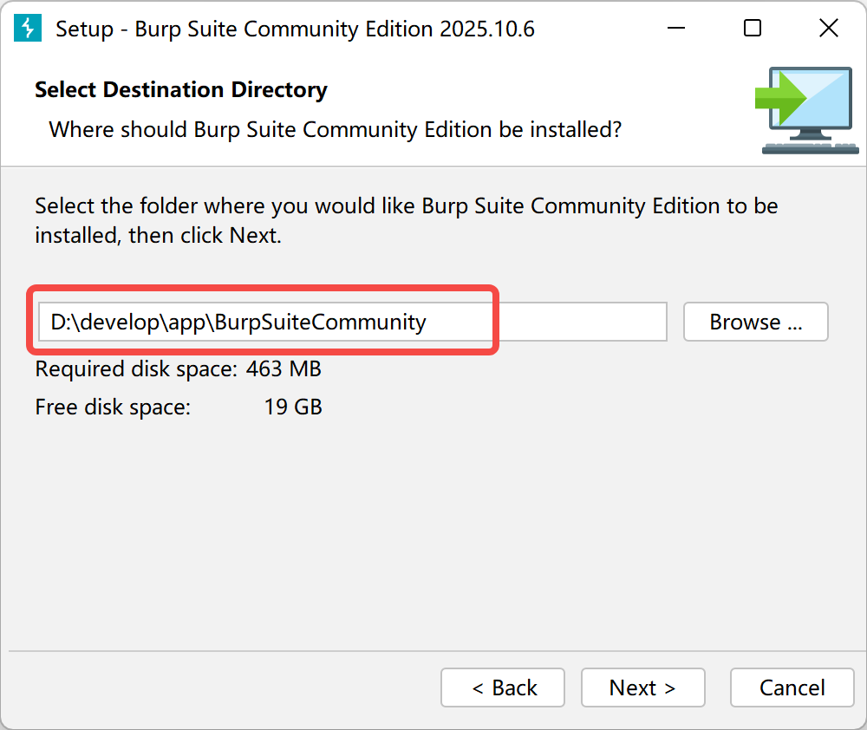867x730 pixels.
Task: Click the '19 GB' free space value
Action: coord(293,407)
